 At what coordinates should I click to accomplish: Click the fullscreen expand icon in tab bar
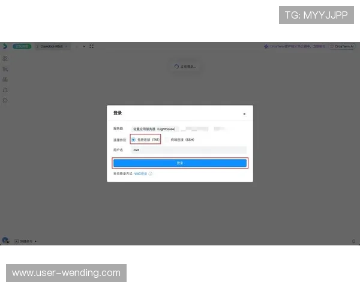tap(92, 46)
